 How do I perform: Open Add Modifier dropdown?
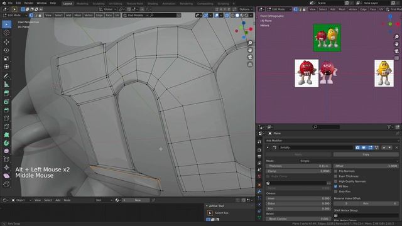point(332,141)
